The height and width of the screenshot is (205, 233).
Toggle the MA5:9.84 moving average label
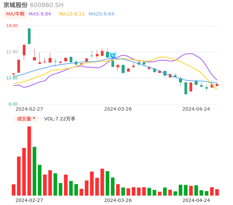click(x=40, y=14)
